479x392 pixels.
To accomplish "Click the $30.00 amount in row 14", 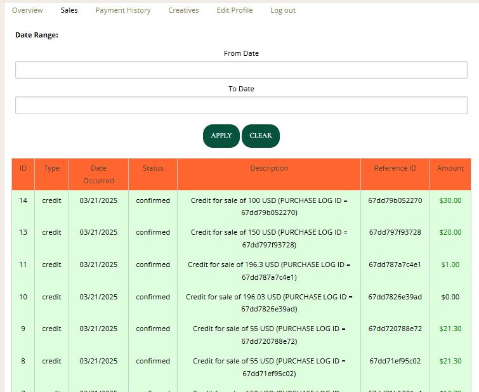I will pyautogui.click(x=450, y=200).
